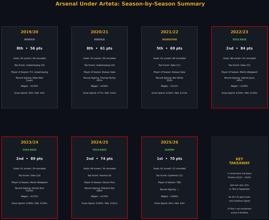The width and height of the screenshot is (269, 220).
Task: Click the TRANSITION badge on 2021/22 card
Action: click(x=169, y=39)
